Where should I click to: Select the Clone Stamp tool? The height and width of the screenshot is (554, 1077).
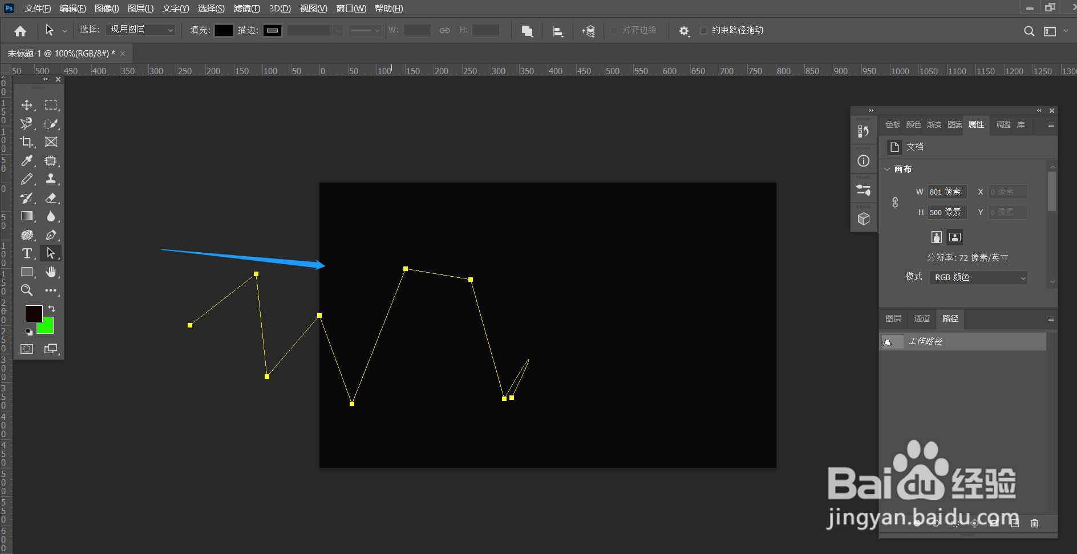pos(51,179)
